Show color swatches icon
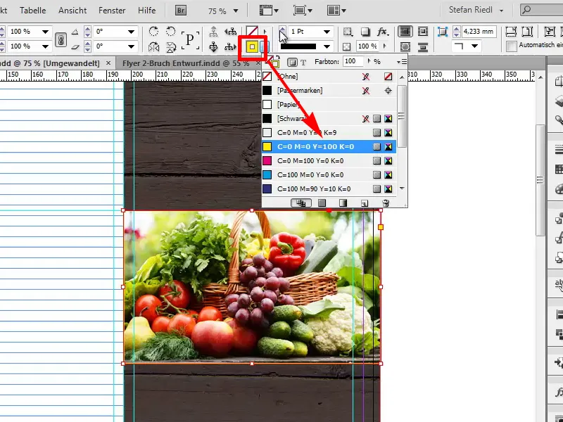The image size is (563, 422). (322, 203)
